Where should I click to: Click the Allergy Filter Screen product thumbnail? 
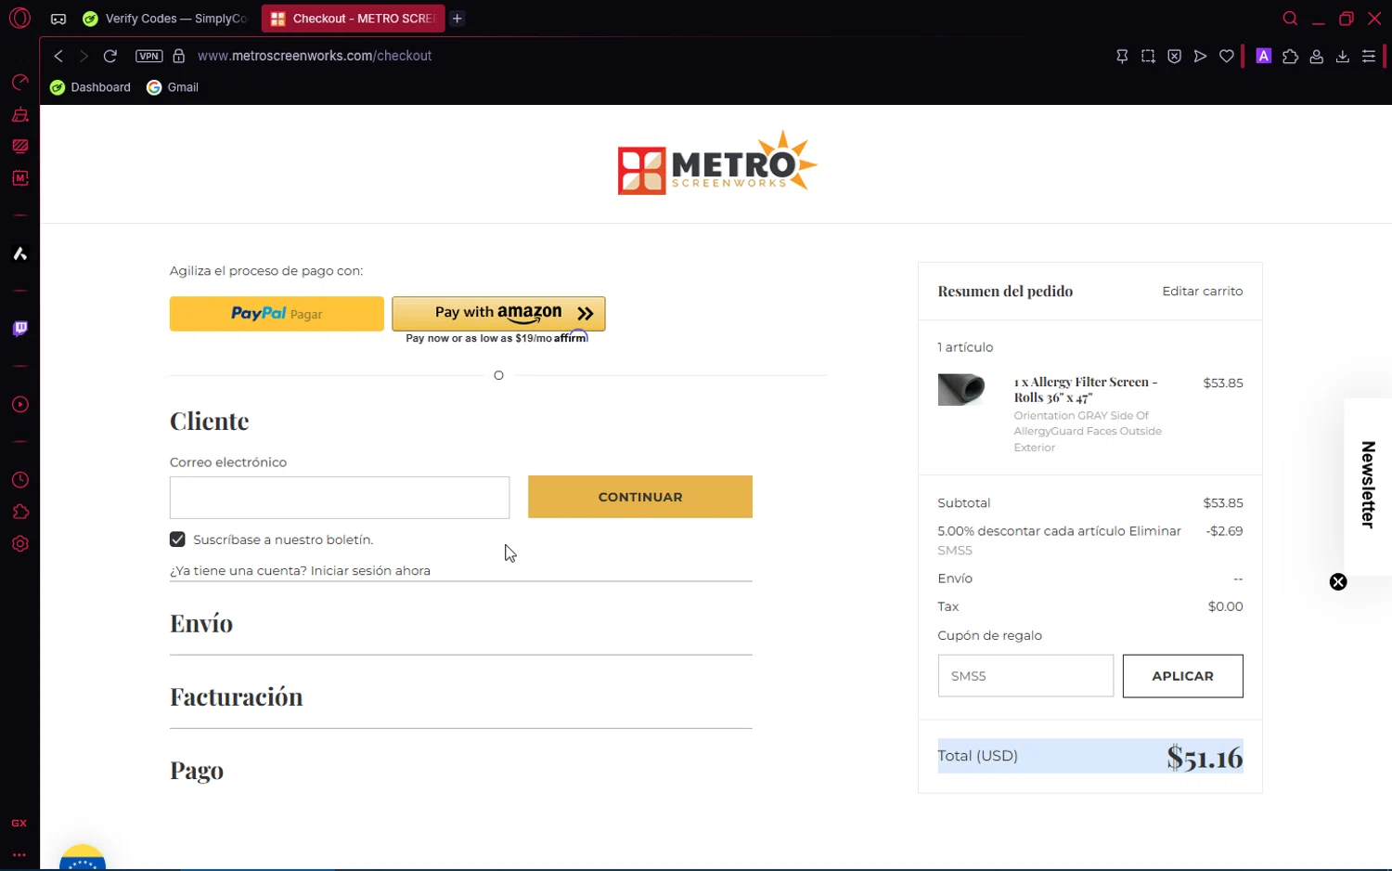[961, 390]
